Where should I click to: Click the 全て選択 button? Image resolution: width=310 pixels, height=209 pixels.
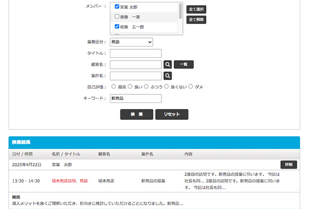tap(196, 9)
